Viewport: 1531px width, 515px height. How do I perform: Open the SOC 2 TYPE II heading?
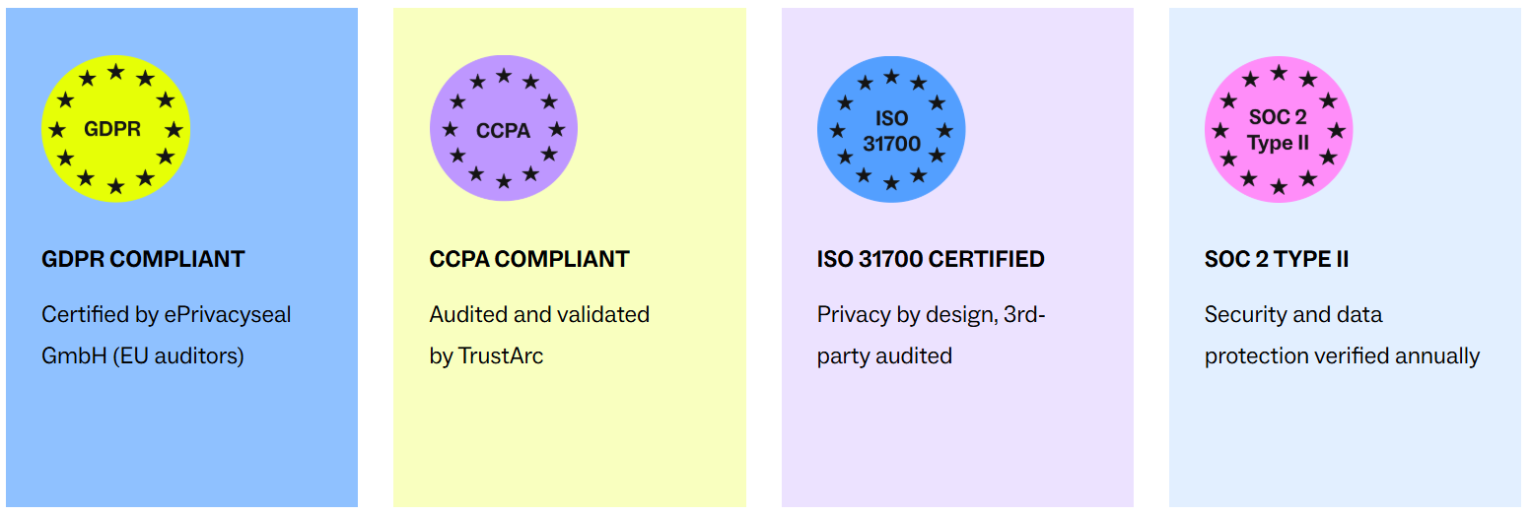tap(1277, 260)
